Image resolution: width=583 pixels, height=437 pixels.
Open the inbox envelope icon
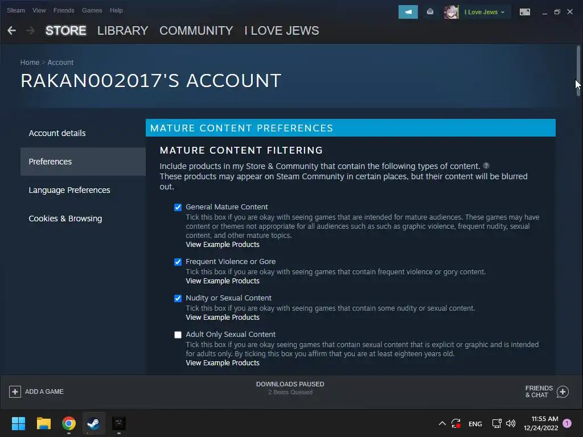[x=430, y=12]
